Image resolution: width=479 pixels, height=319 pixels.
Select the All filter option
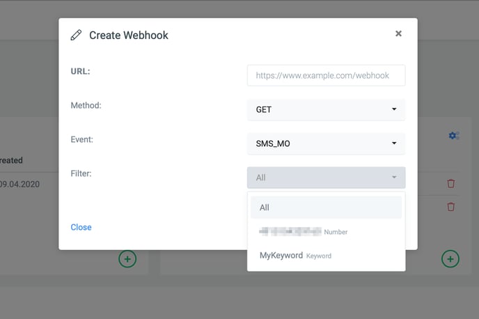point(326,208)
